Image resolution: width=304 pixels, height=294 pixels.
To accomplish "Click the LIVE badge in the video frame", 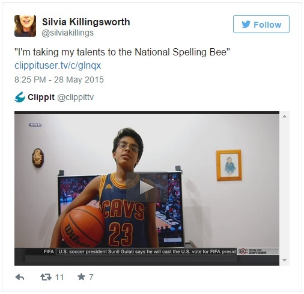I will [35, 125].
